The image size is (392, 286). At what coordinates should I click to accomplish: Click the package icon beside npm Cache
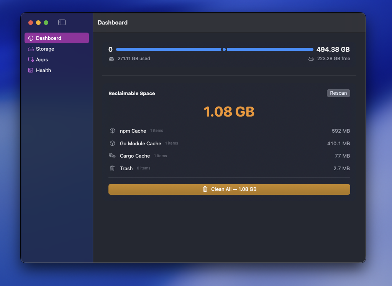pyautogui.click(x=112, y=131)
